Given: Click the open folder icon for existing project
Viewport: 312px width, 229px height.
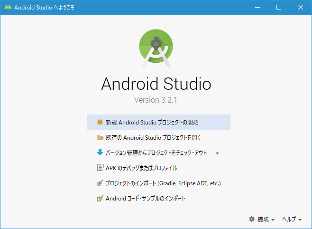Looking at the screenshot, I should click(x=100, y=137).
